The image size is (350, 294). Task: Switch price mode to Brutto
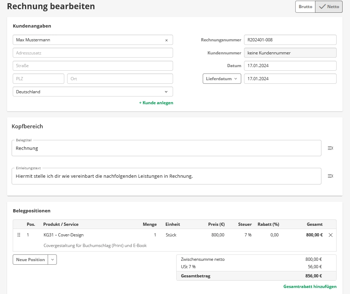pos(305,7)
